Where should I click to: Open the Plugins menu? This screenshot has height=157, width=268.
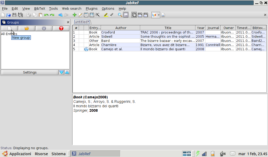click(x=92, y=9)
